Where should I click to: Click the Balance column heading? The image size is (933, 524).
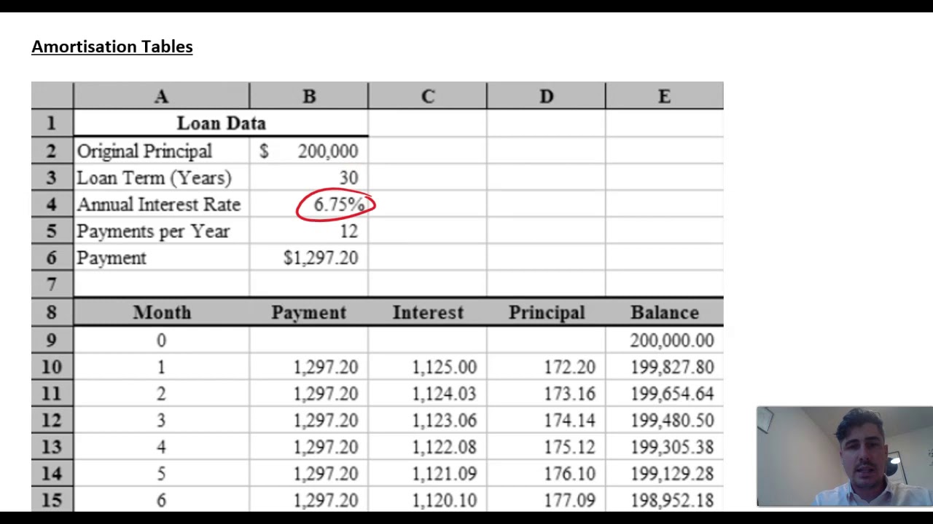pyautogui.click(x=664, y=312)
